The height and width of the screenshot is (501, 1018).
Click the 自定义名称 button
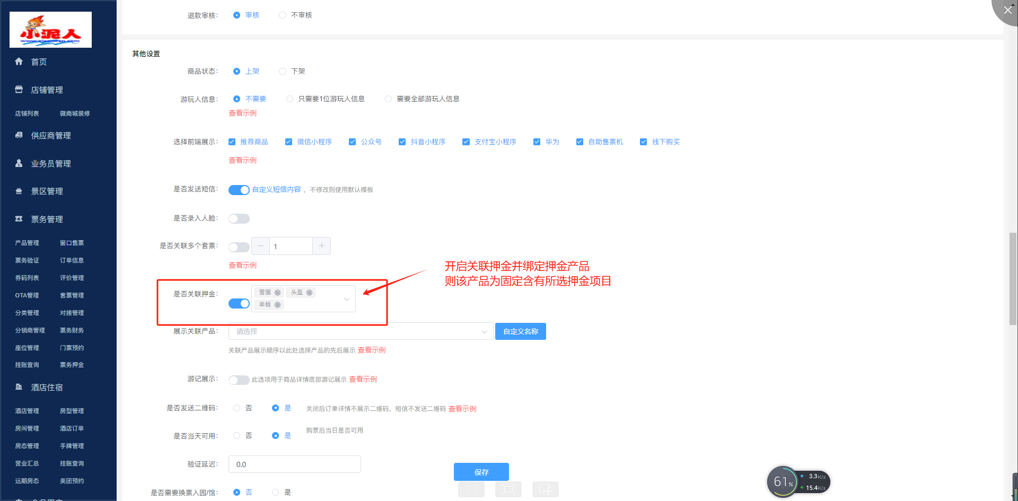point(520,331)
